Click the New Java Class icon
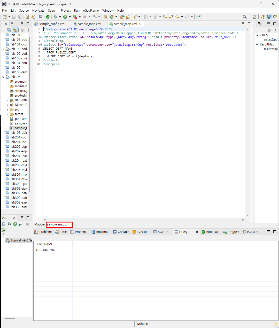The height and width of the screenshot is (328, 279). tap(112, 17)
